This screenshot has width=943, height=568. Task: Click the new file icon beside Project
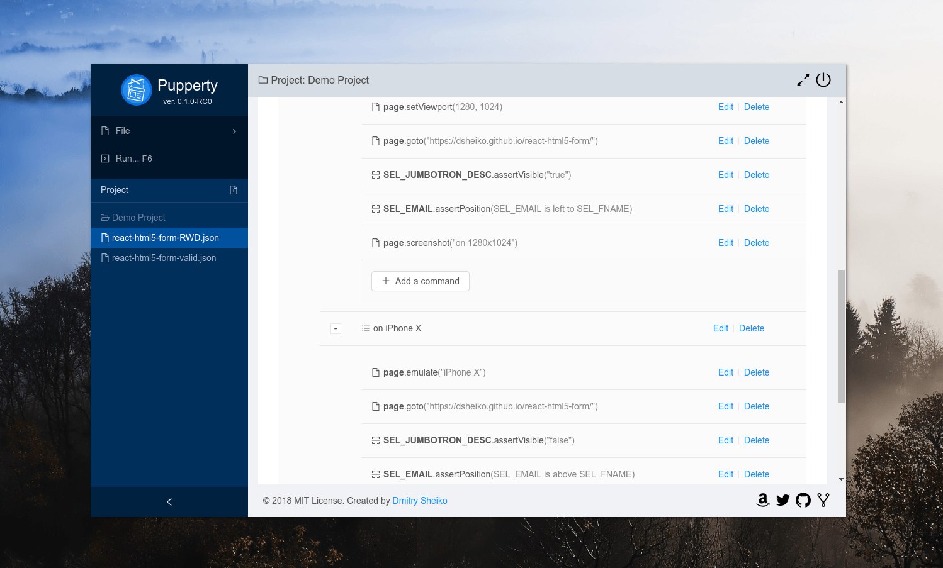pyautogui.click(x=234, y=190)
